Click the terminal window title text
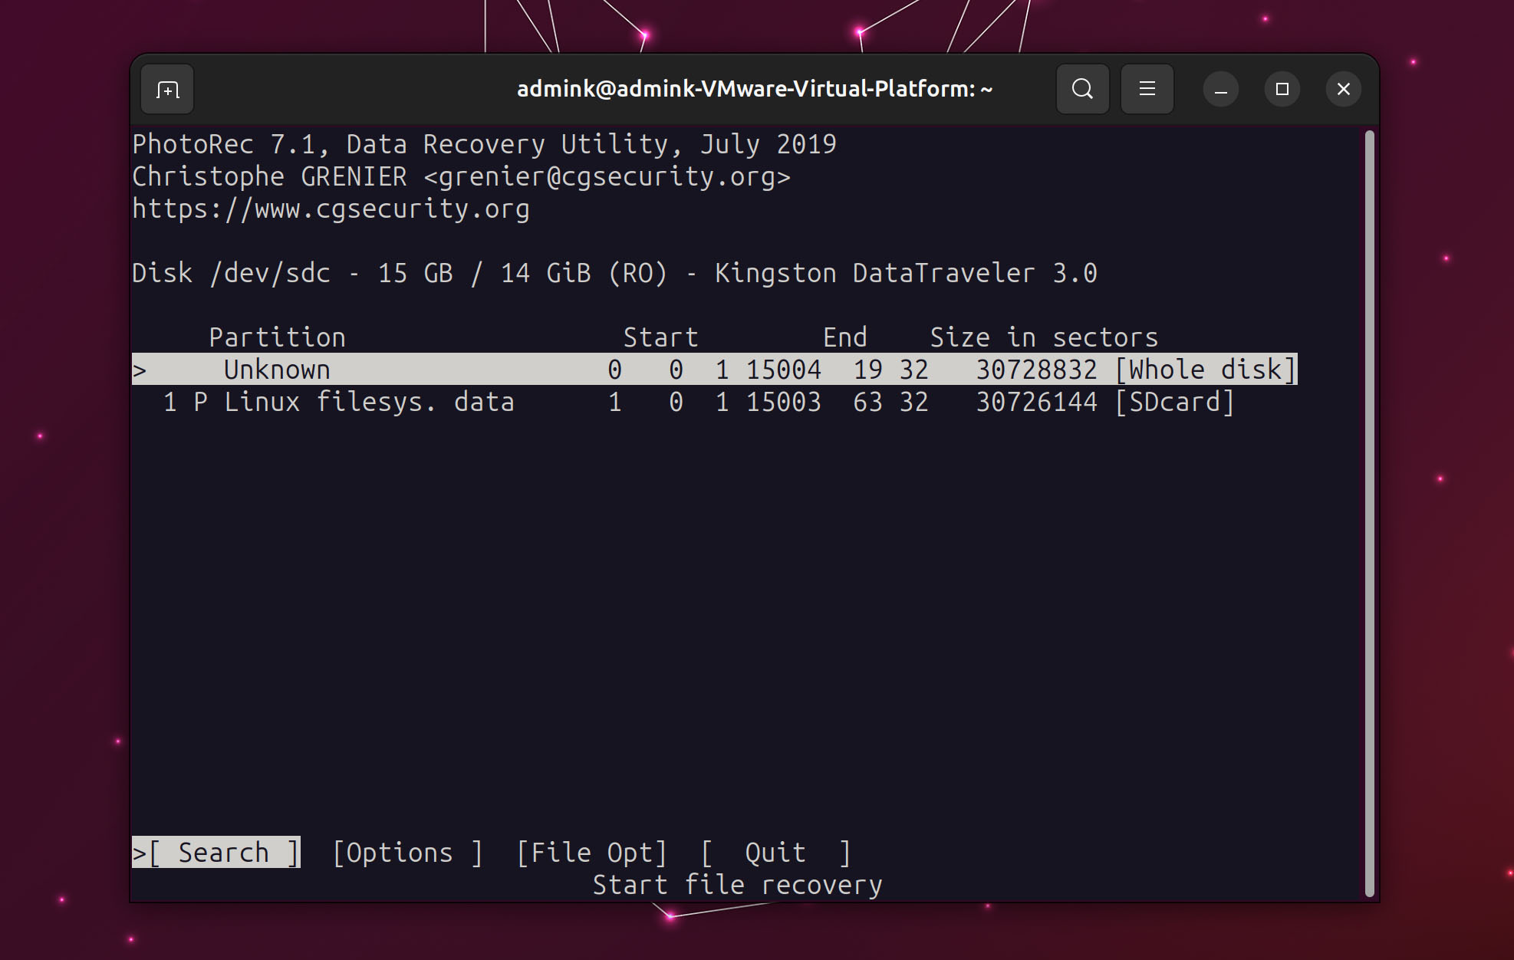The image size is (1514, 960). click(x=755, y=89)
